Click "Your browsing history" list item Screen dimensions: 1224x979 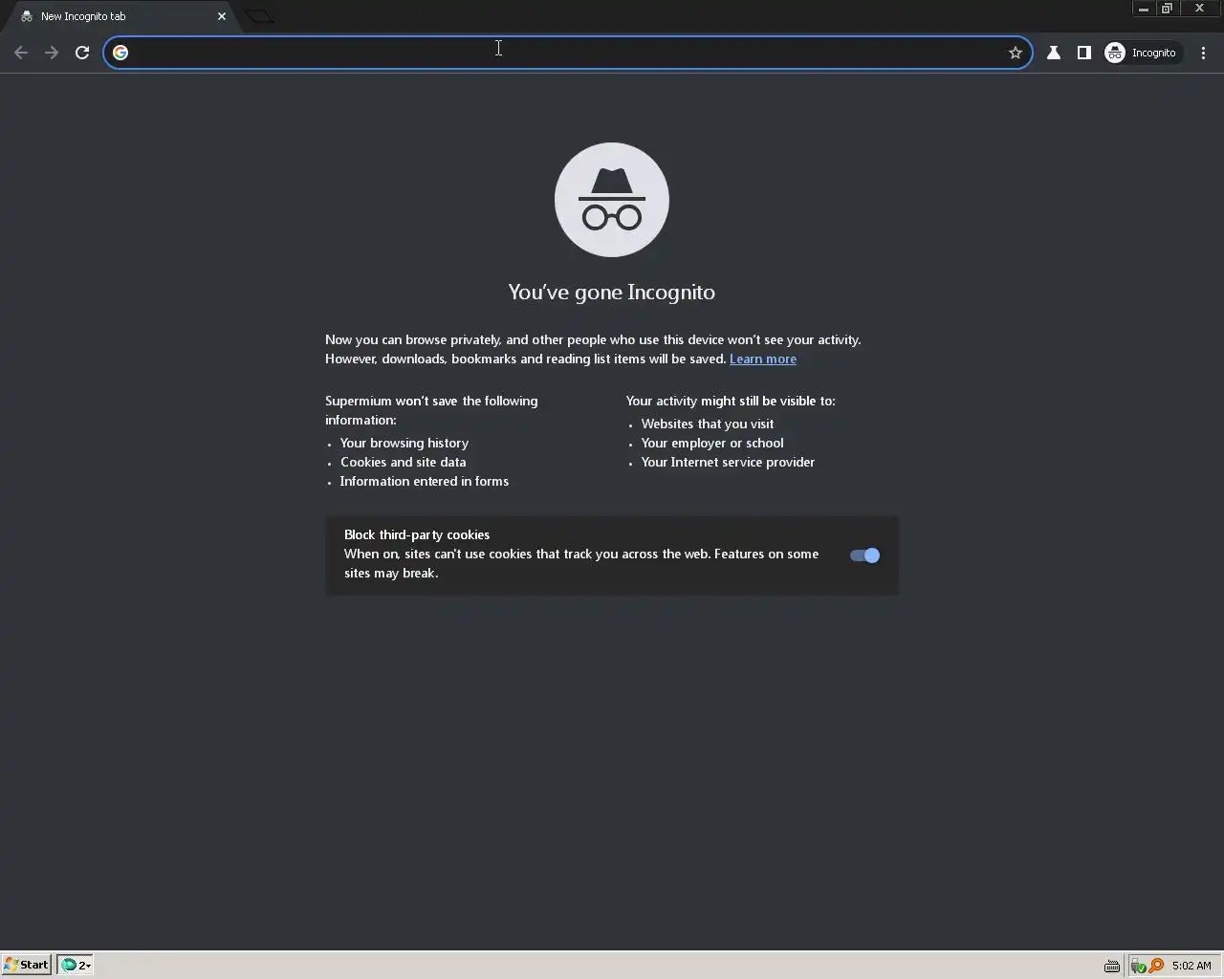coord(404,443)
